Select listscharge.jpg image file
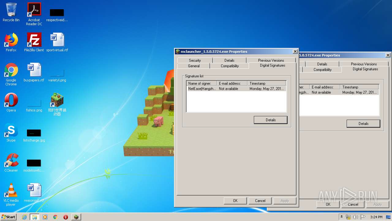 coord(34,136)
